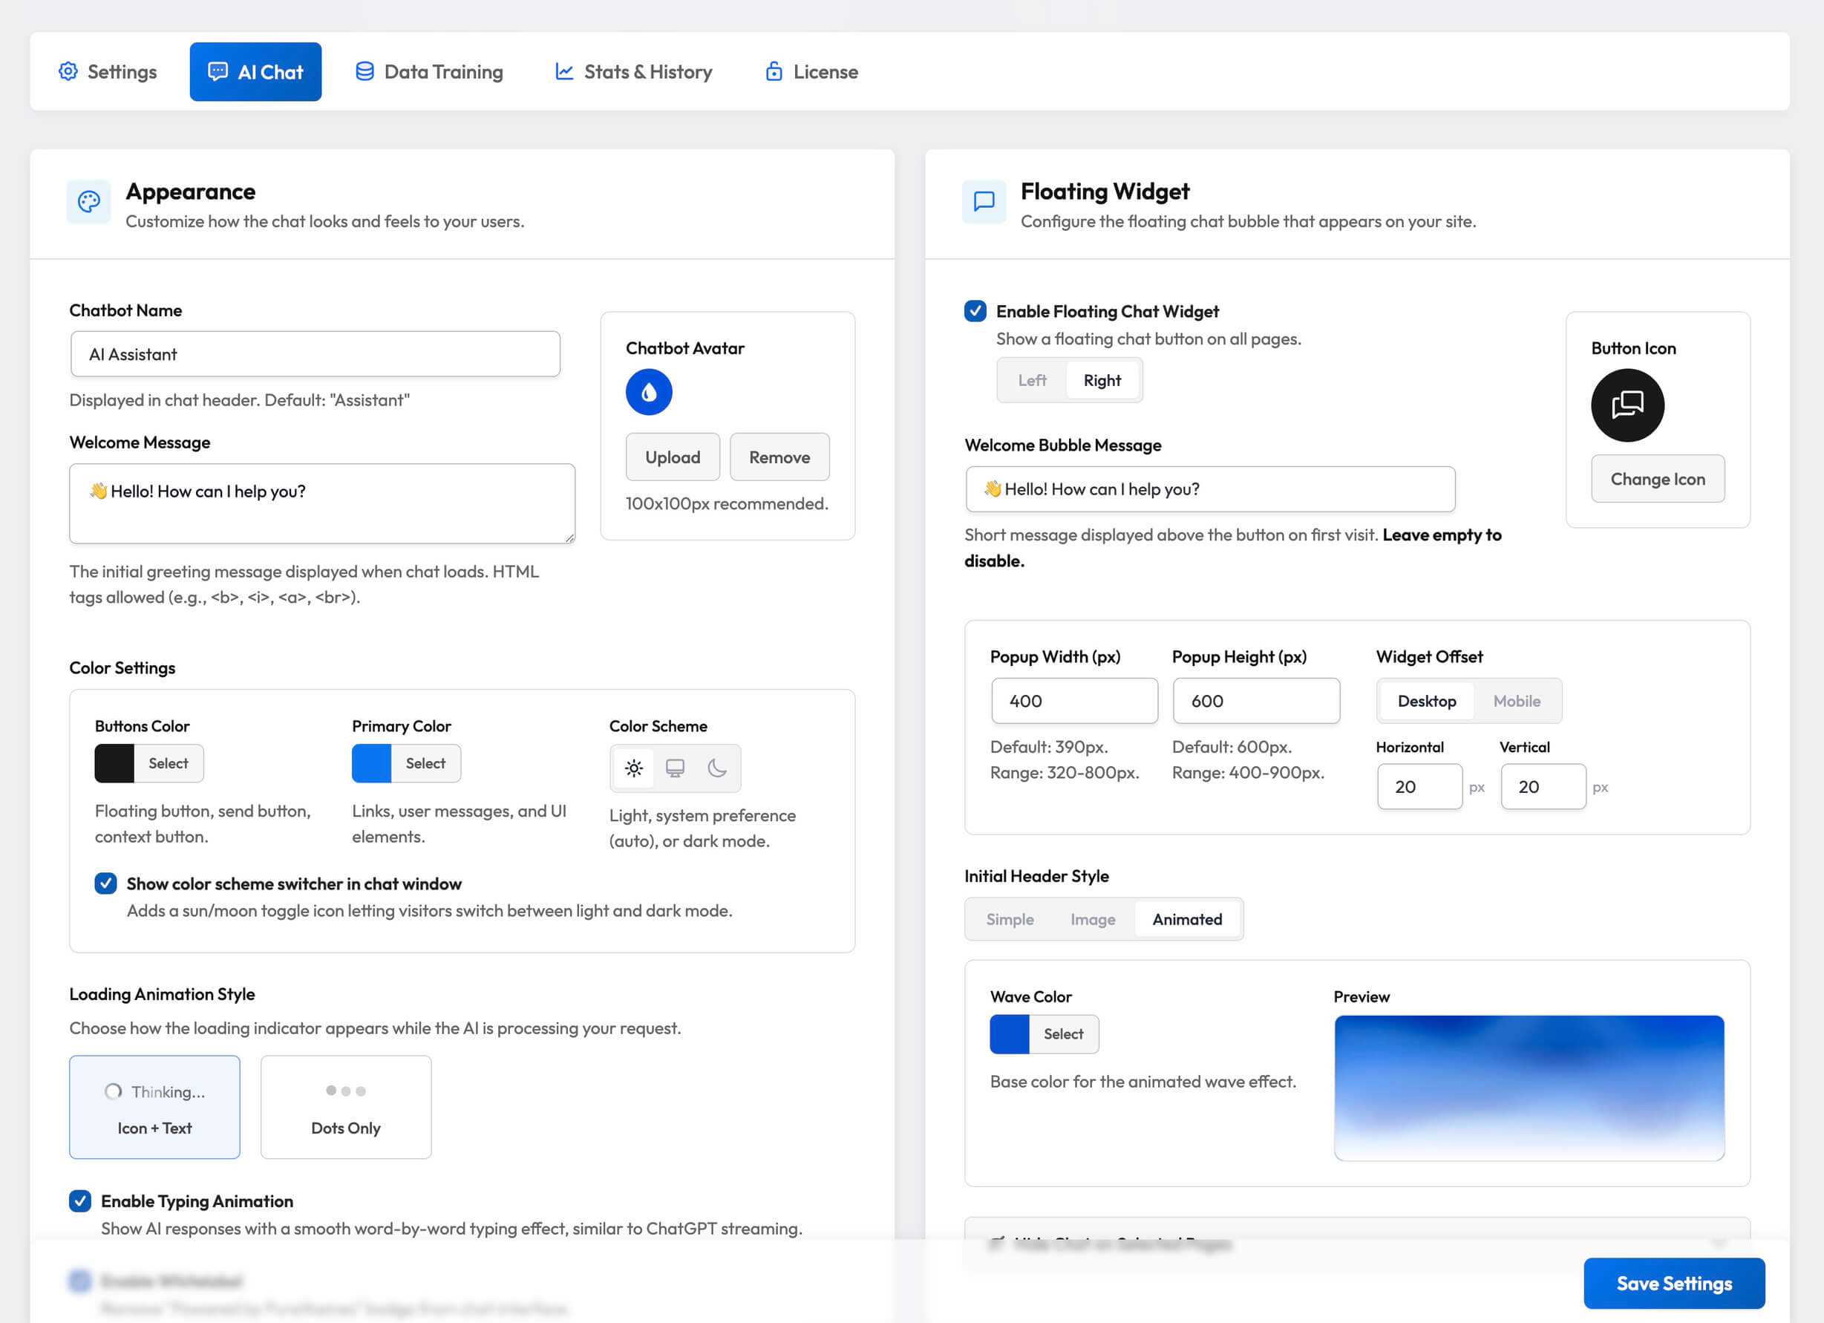This screenshot has width=1824, height=1323.
Task: Disable the Enable Floating Chat Widget checkbox
Action: [x=975, y=311]
